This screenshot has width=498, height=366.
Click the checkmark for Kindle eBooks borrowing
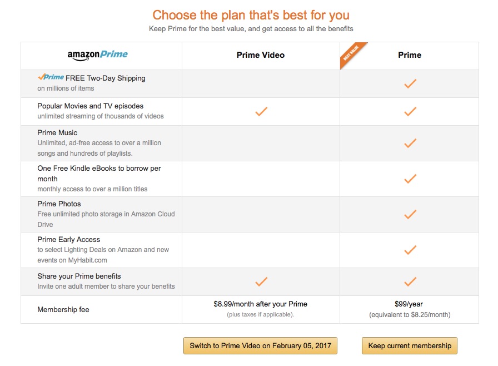410,179
